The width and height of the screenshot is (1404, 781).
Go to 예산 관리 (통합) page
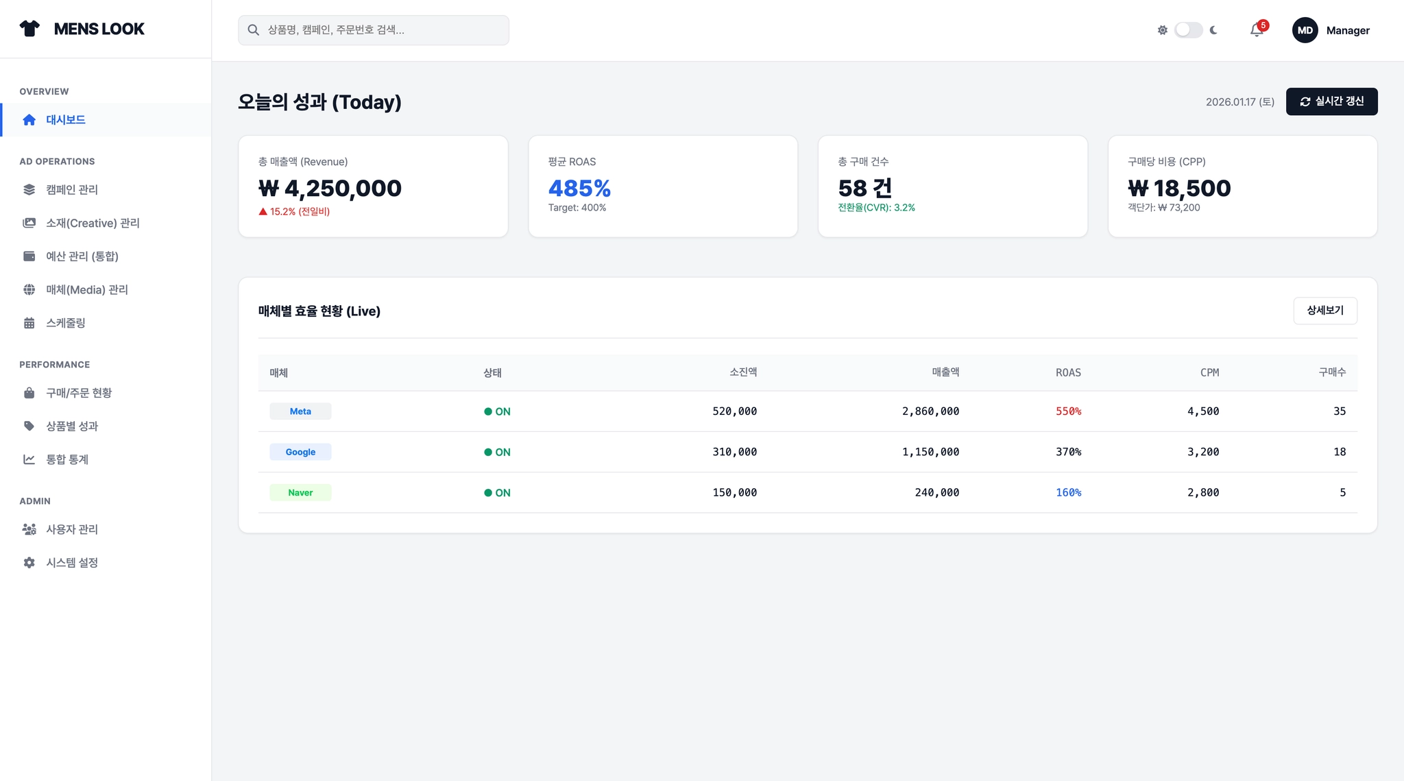[82, 256]
